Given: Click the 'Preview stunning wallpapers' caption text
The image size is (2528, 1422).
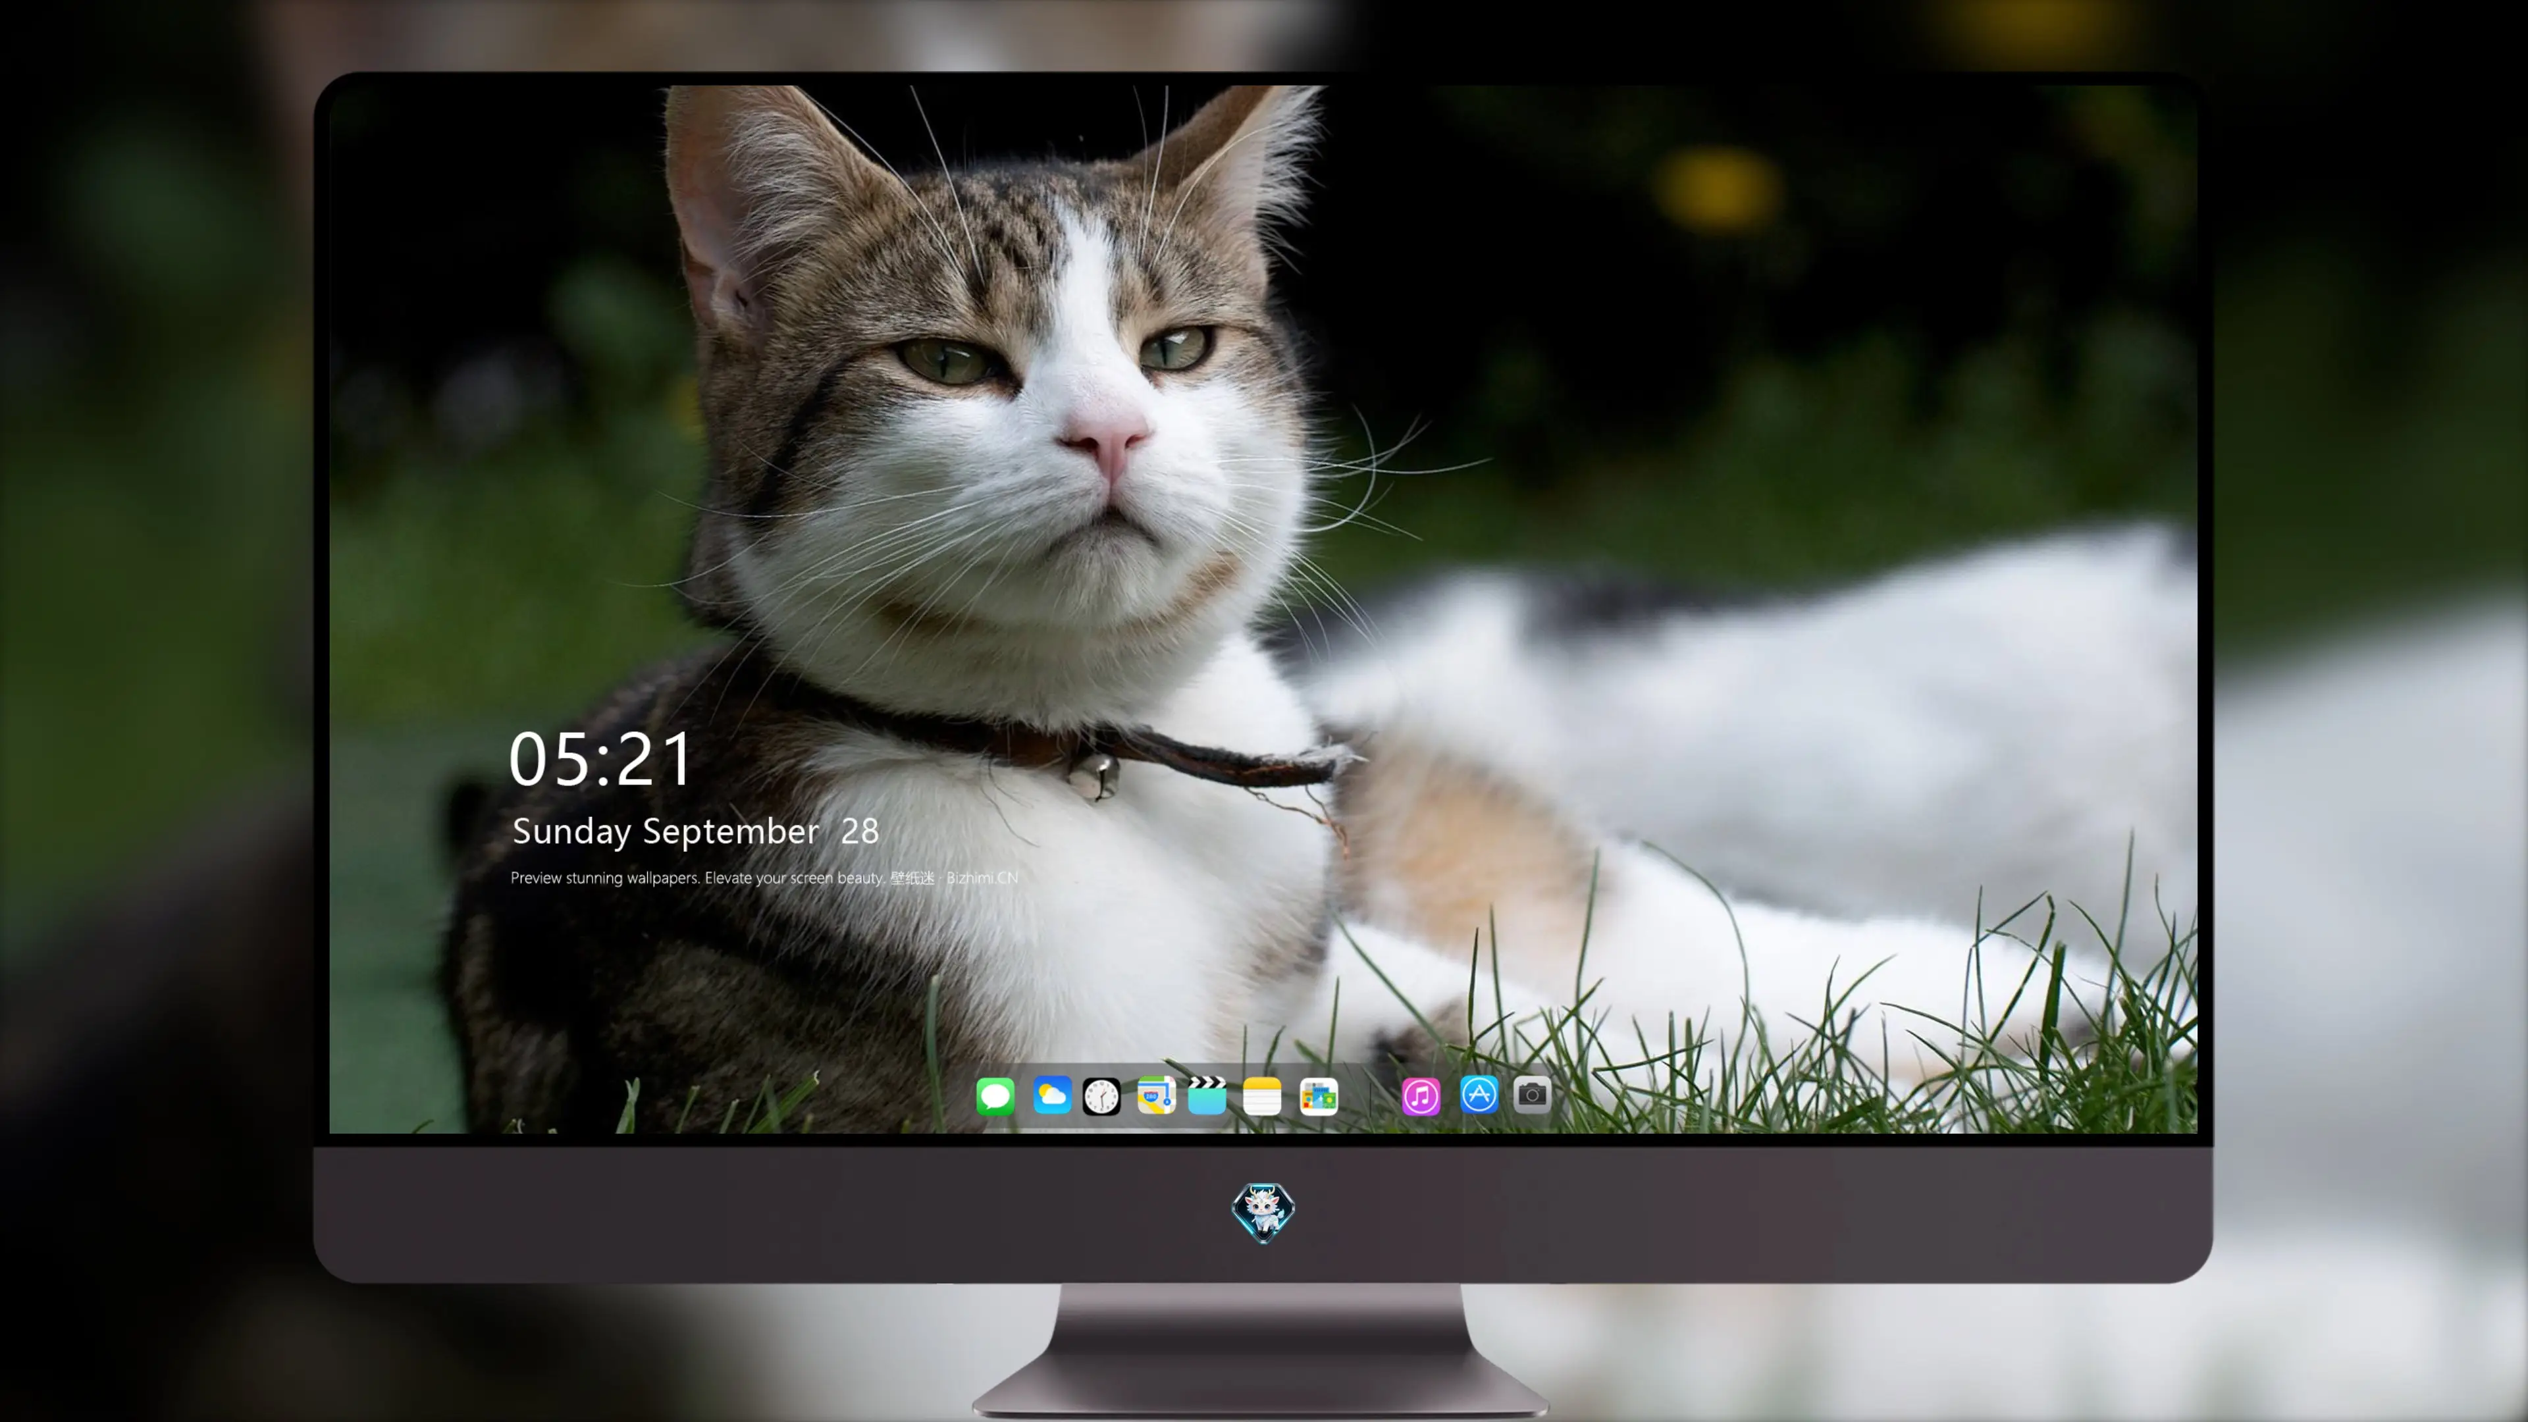Looking at the screenshot, I should tap(764, 878).
